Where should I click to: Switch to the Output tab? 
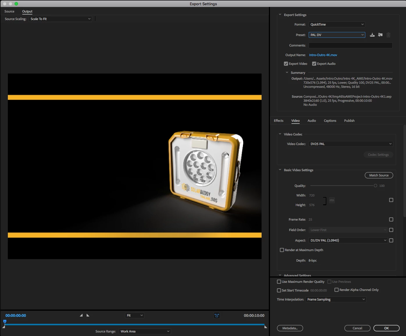[27, 11]
